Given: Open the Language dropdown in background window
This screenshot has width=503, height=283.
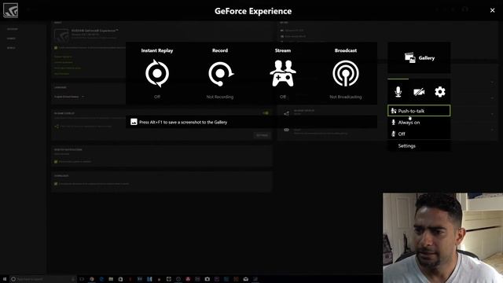Looking at the screenshot, I should 69,97.
